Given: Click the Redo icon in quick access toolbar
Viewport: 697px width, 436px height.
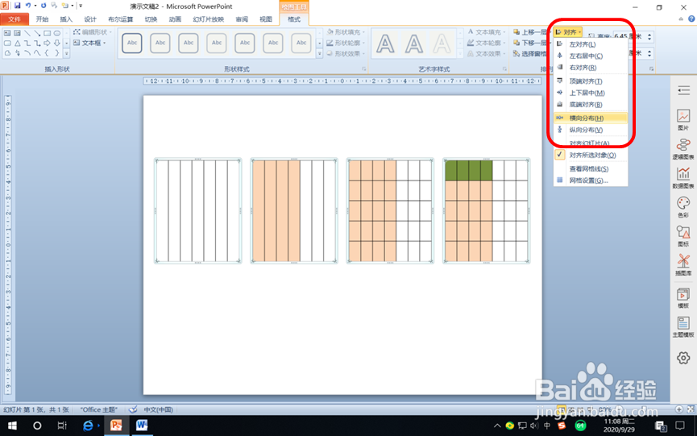Looking at the screenshot, I should [x=44, y=6].
